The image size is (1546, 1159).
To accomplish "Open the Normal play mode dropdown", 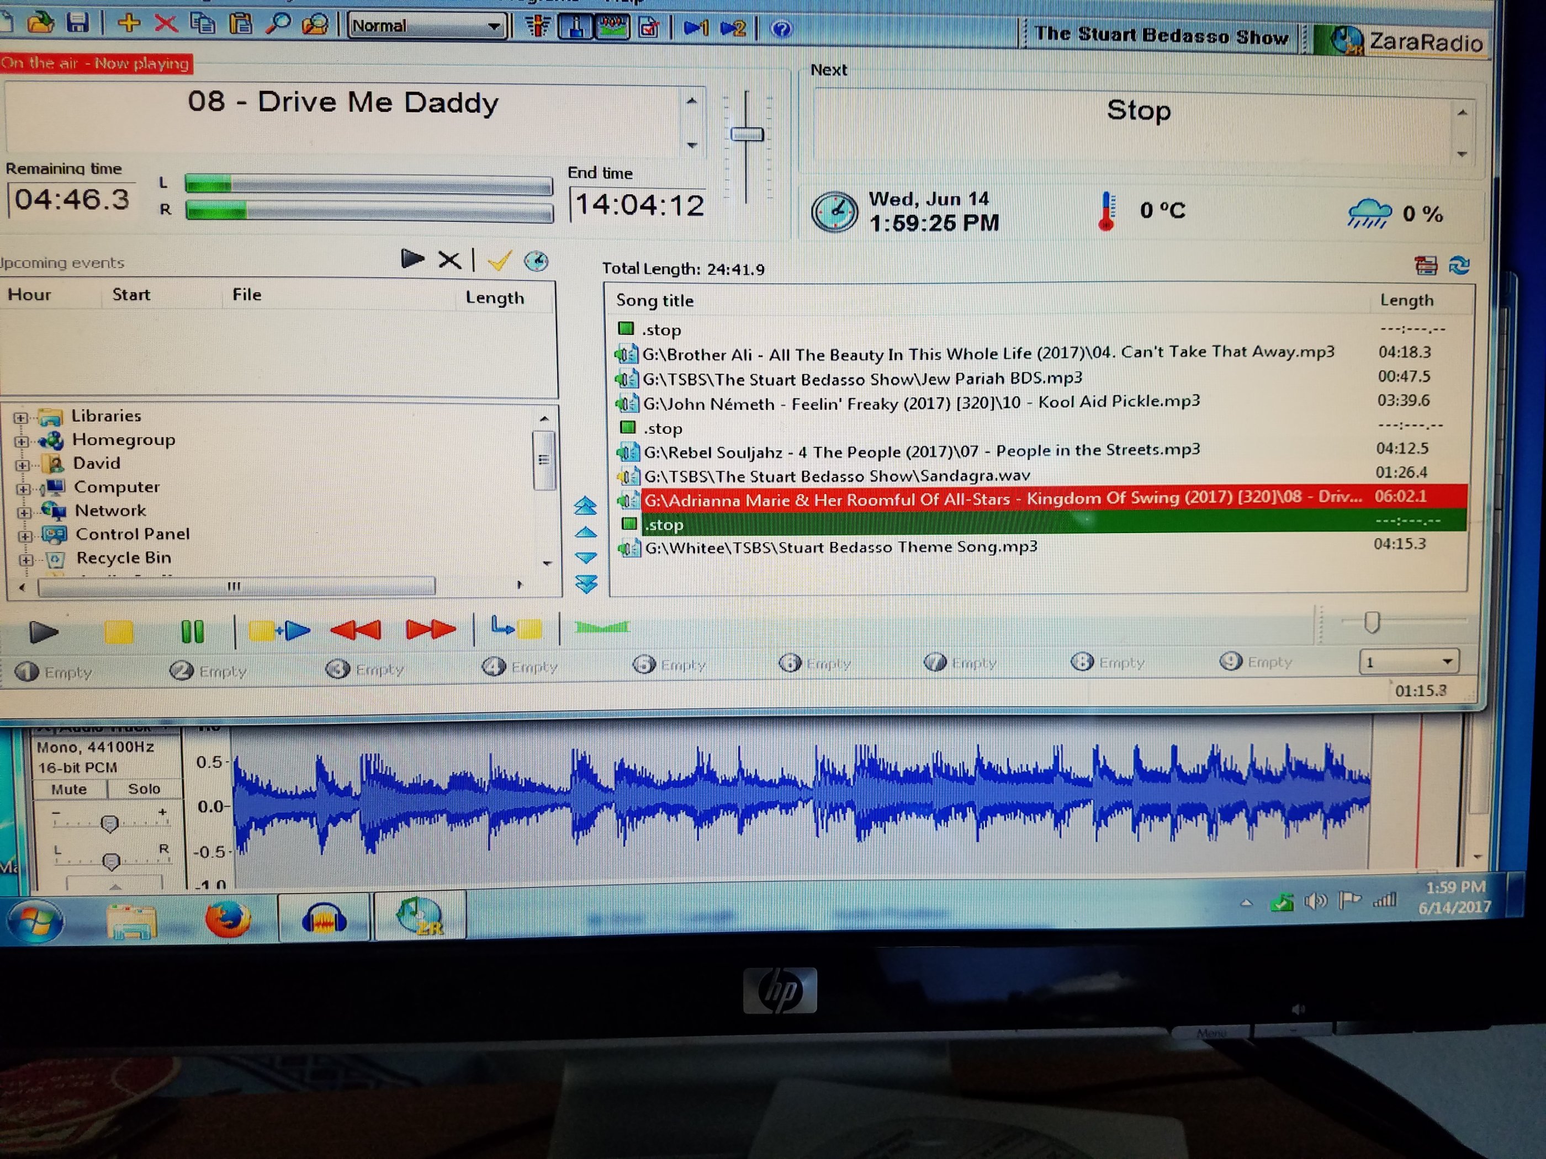I will (x=494, y=26).
